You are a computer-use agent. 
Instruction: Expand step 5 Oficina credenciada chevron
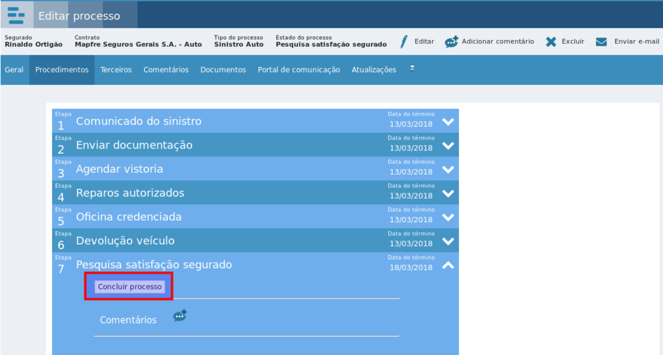click(448, 217)
